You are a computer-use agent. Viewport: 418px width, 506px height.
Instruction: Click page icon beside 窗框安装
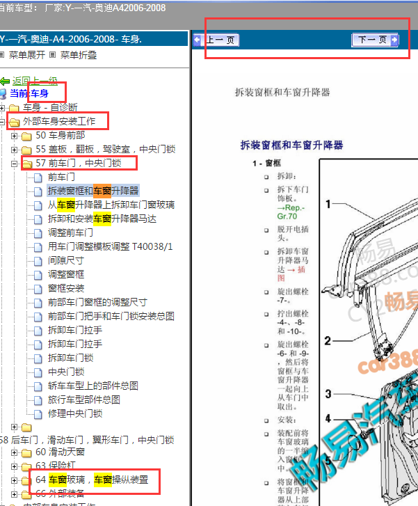tap(38, 289)
